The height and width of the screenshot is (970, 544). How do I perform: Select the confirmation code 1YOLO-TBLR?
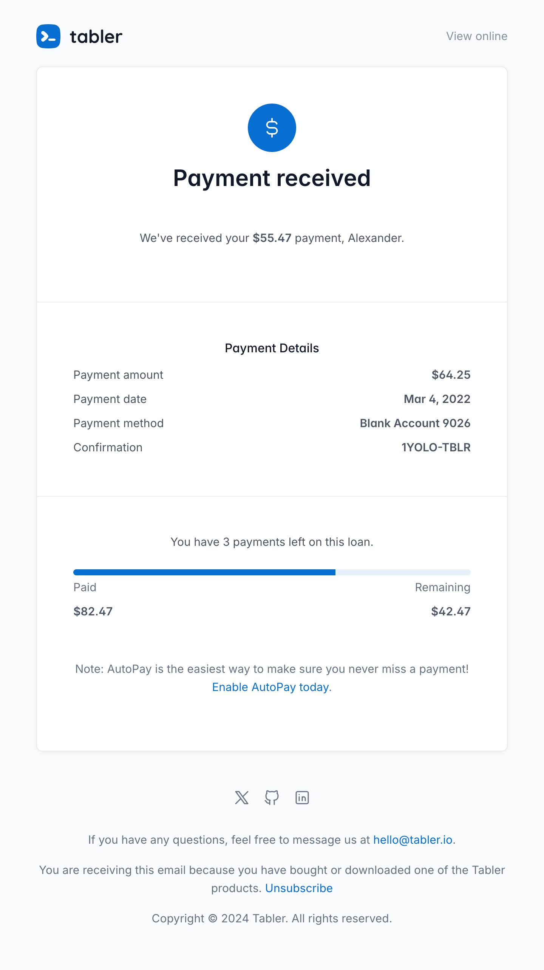point(436,447)
